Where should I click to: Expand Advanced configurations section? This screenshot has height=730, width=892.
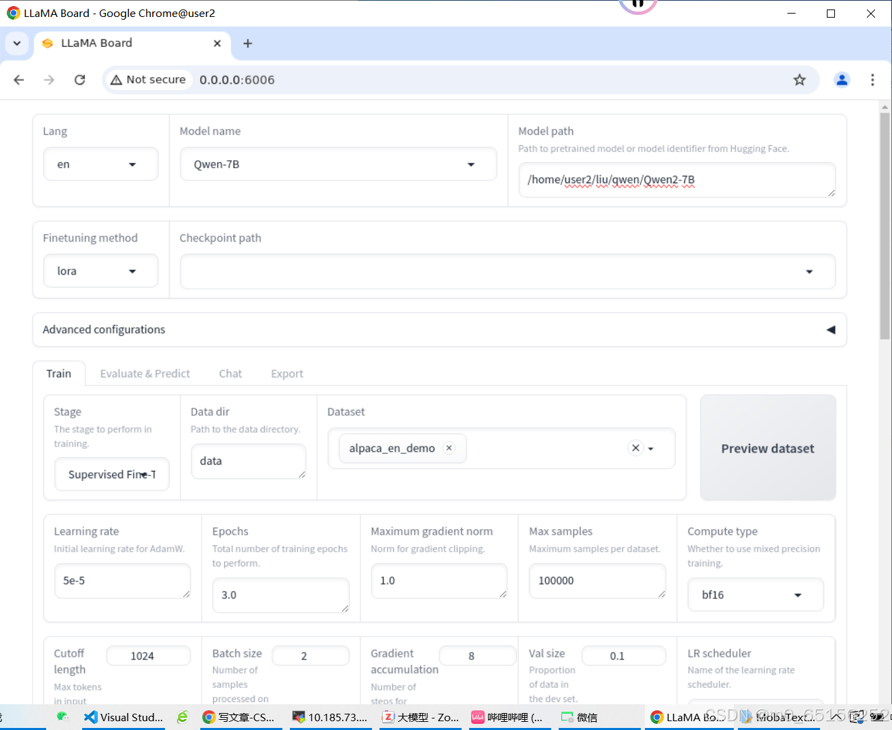click(439, 330)
